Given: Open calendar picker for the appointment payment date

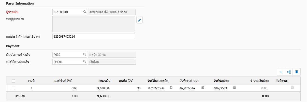Looking at the screenshot, I should point(235,88).
